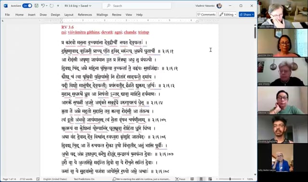Open word count showing 2732 words
308x182 pixels.
click(26, 179)
